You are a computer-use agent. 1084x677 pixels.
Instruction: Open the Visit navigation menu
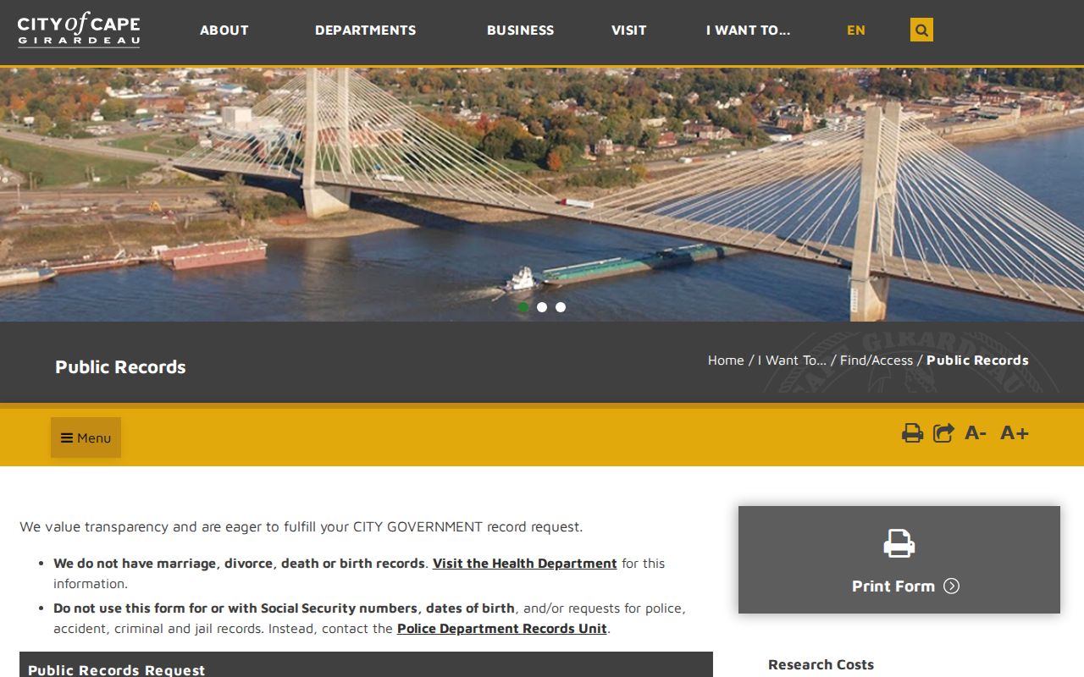pos(629,30)
